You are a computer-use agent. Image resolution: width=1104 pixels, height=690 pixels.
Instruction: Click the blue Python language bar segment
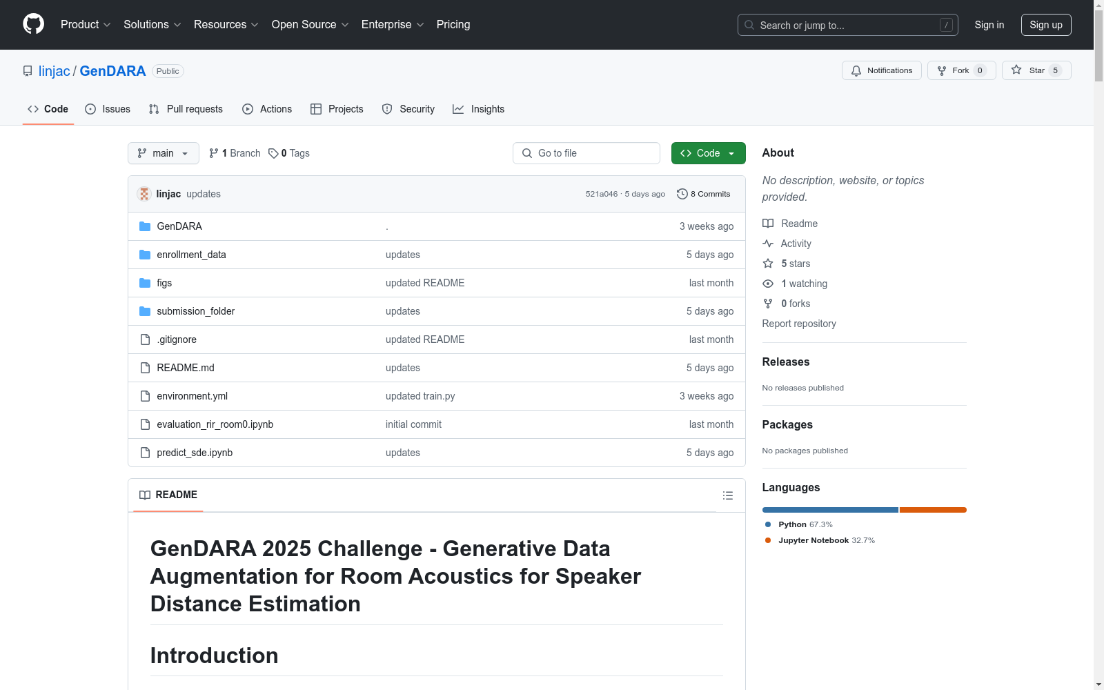coord(830,510)
